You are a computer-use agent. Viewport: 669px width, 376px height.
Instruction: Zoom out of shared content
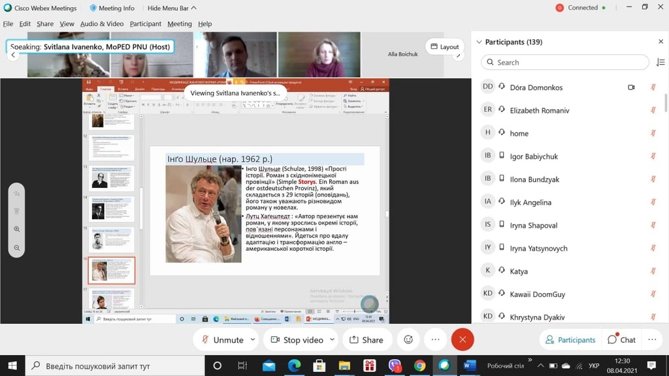click(17, 248)
